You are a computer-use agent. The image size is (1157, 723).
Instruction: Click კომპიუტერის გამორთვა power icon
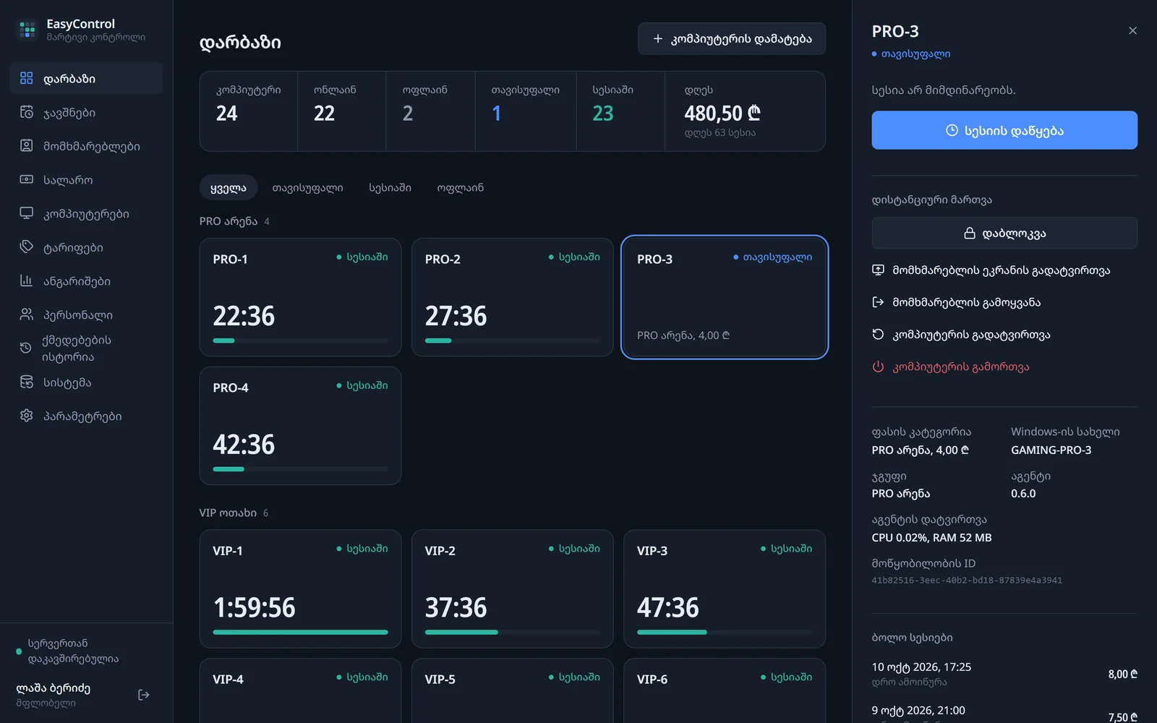point(878,367)
